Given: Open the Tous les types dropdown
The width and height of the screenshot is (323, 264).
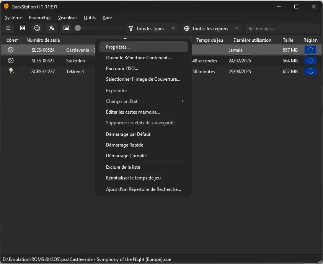Looking at the screenshot, I should (152, 28).
